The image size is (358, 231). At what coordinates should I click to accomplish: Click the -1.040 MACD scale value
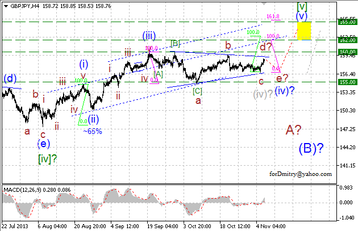pyautogui.click(x=347, y=218)
